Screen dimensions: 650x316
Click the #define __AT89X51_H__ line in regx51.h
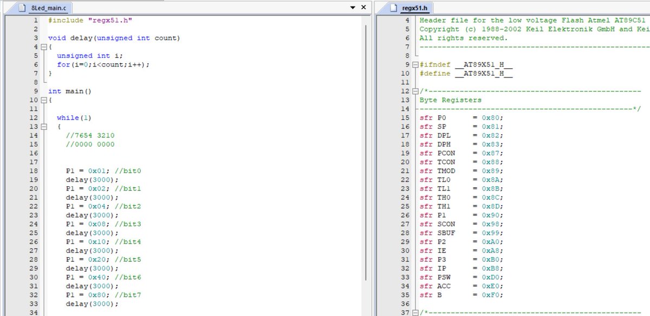466,74
